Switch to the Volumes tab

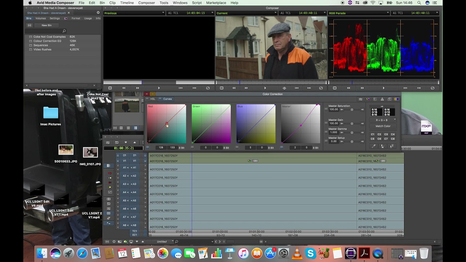(41, 18)
